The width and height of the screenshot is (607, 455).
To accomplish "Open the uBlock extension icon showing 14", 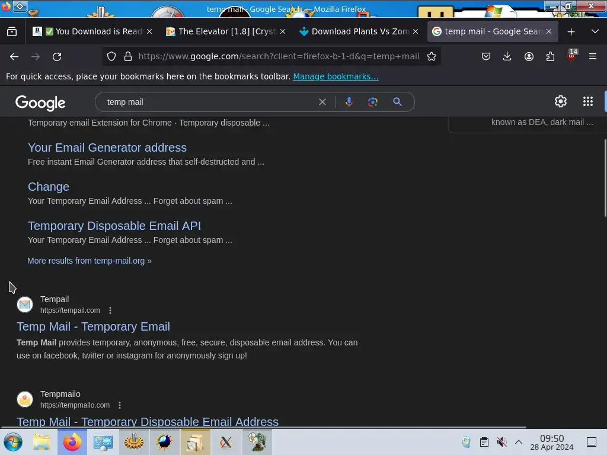I will click(572, 55).
